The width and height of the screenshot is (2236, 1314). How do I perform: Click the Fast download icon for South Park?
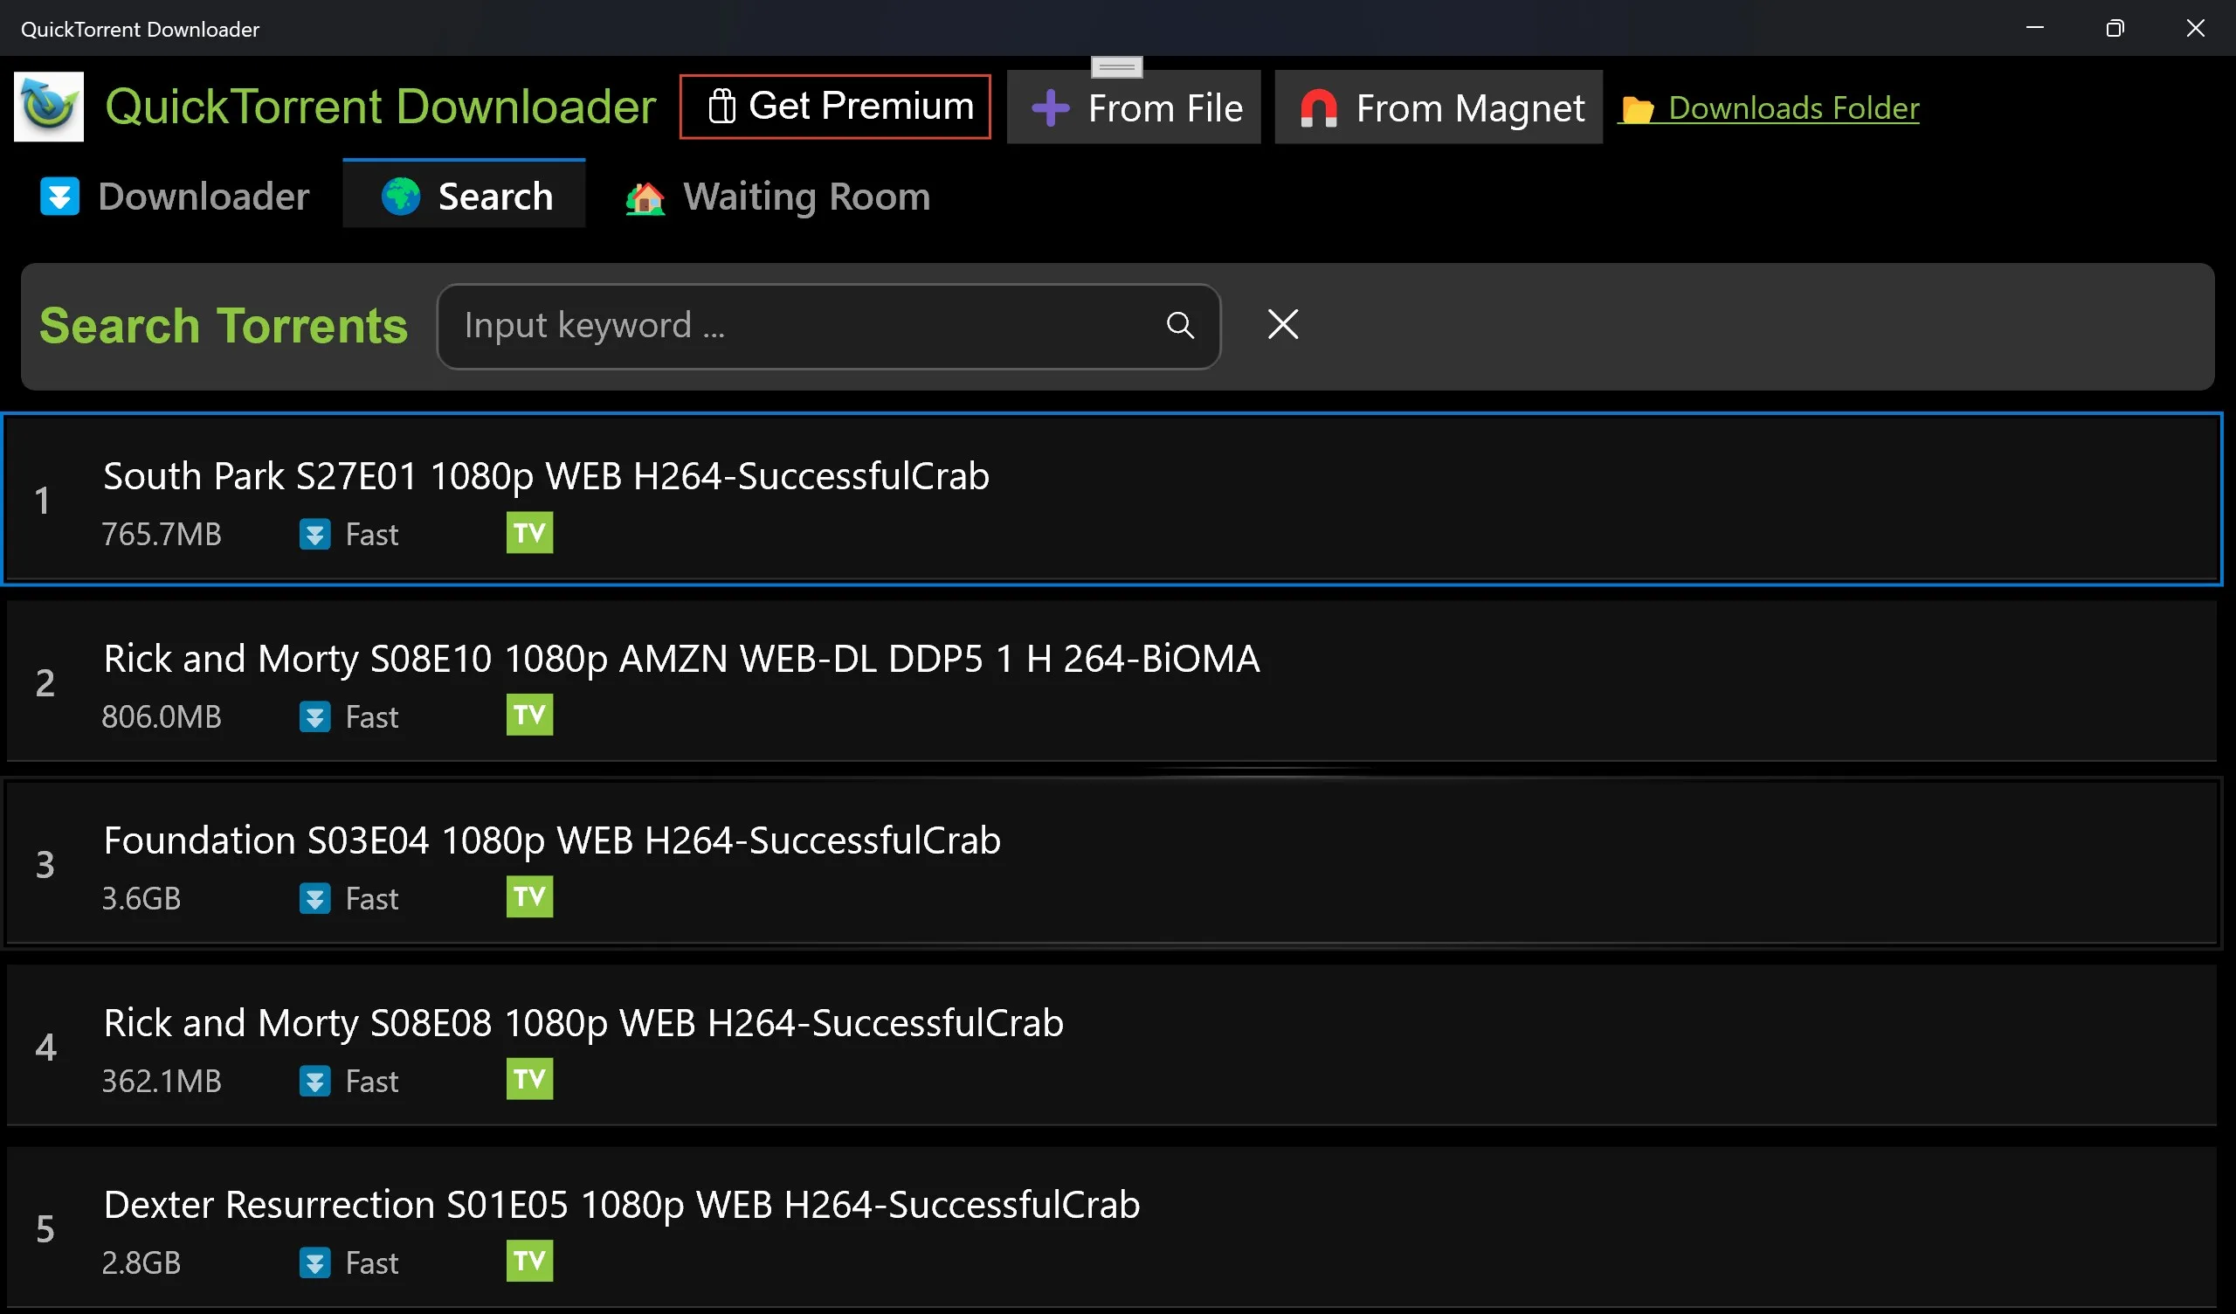[315, 535]
